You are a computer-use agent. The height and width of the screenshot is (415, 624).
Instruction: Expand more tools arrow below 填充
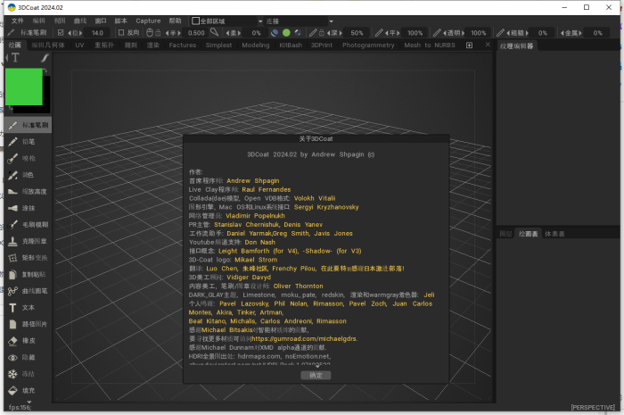29,402
